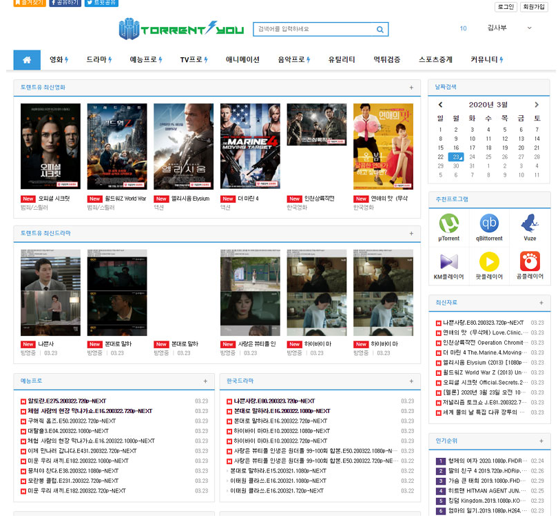Go to previous month in calendar
Image resolution: width=560 pixels, height=531 pixels.
[440, 105]
